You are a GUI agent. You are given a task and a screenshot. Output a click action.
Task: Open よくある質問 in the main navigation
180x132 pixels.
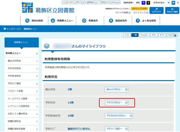(x=146, y=20)
